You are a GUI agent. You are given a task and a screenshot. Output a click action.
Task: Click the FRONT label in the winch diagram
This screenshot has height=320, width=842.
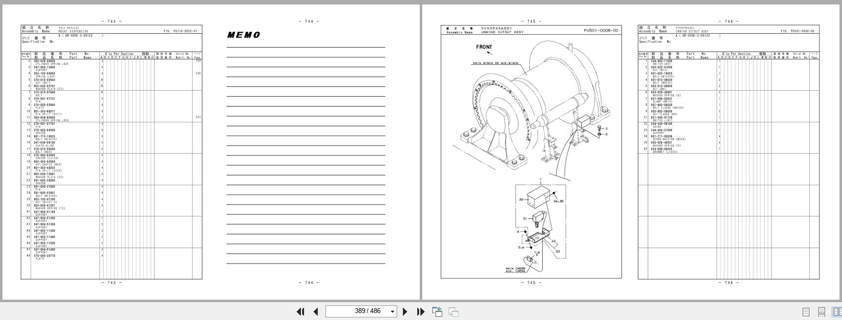tap(484, 47)
